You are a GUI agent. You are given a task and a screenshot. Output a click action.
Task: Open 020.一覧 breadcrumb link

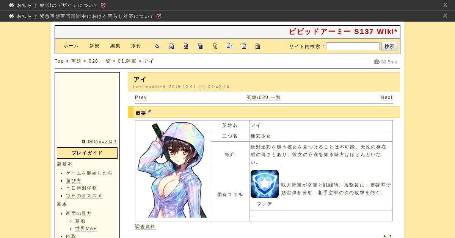pos(100,61)
